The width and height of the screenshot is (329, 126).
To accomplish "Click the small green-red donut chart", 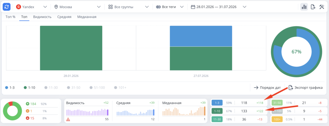I will click(x=13, y=111).
